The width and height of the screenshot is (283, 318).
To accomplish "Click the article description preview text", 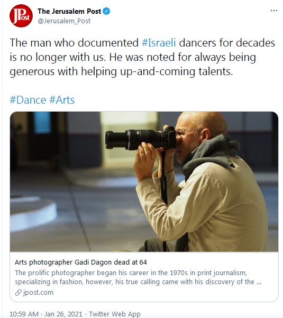I will point(138,277).
